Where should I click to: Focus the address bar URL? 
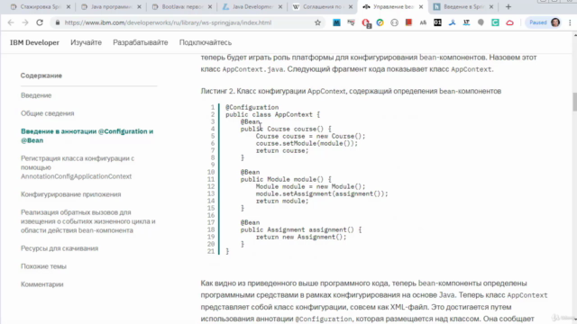pyautogui.click(x=168, y=22)
